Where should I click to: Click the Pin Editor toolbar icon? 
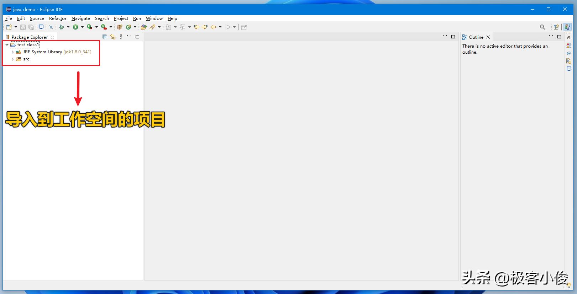tap(244, 27)
